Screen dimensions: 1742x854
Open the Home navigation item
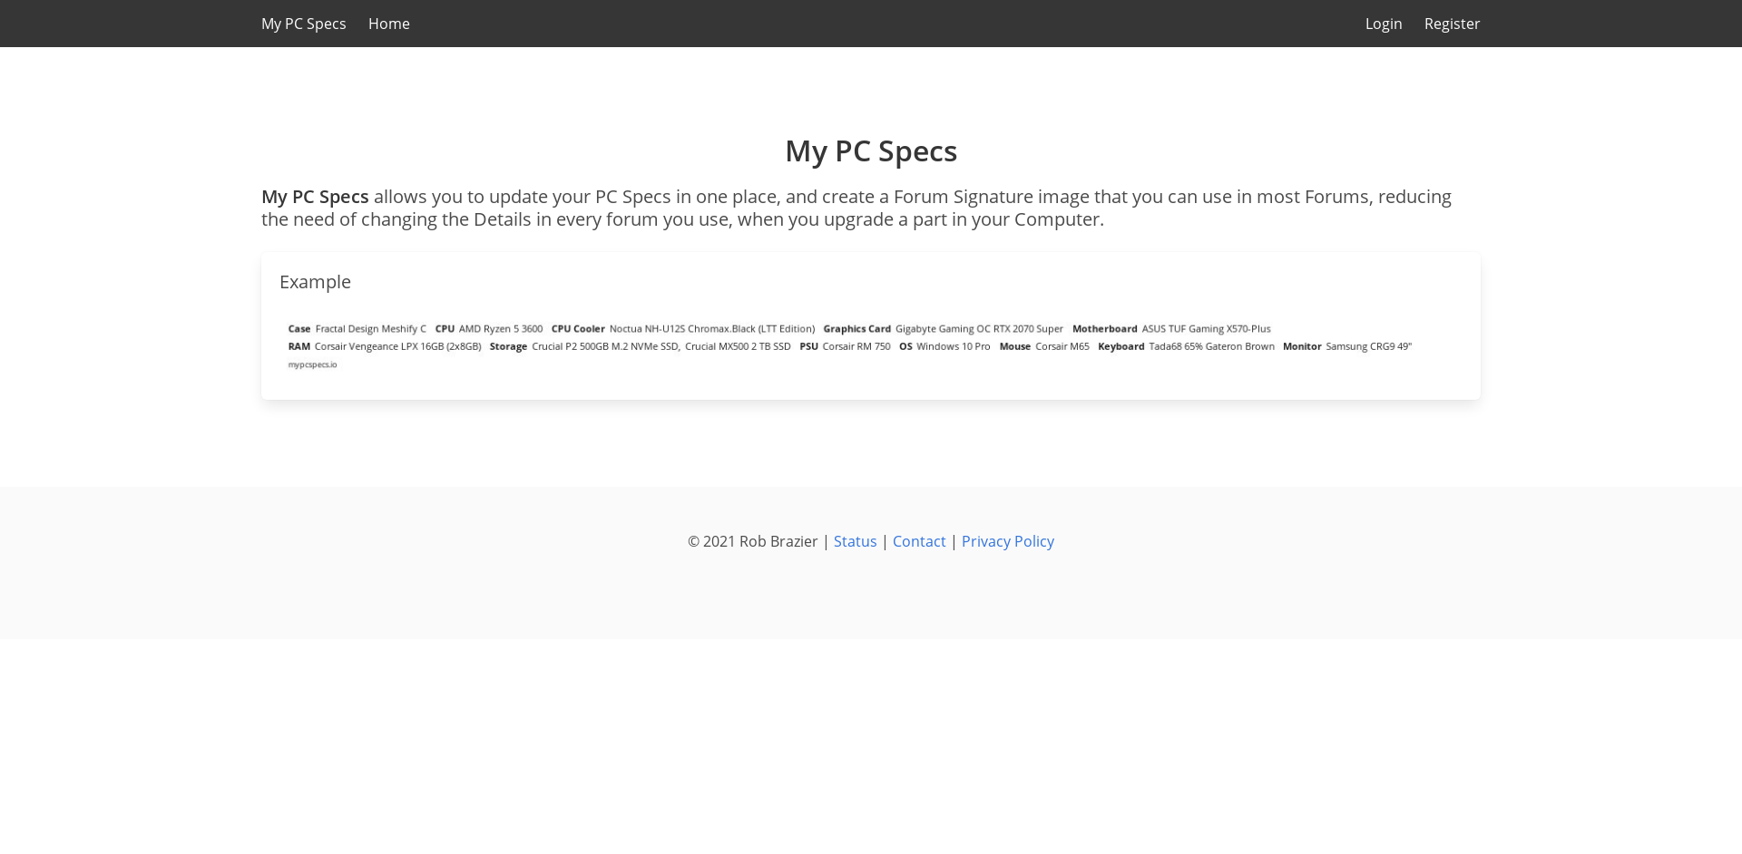tap(388, 24)
